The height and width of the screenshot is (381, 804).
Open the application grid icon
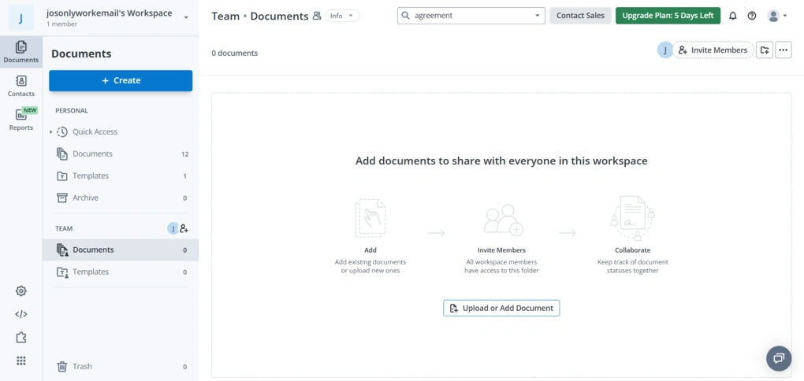(21, 361)
